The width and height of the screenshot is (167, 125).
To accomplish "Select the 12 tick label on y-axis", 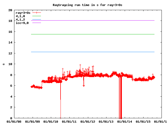I will [x=10, y=53].
